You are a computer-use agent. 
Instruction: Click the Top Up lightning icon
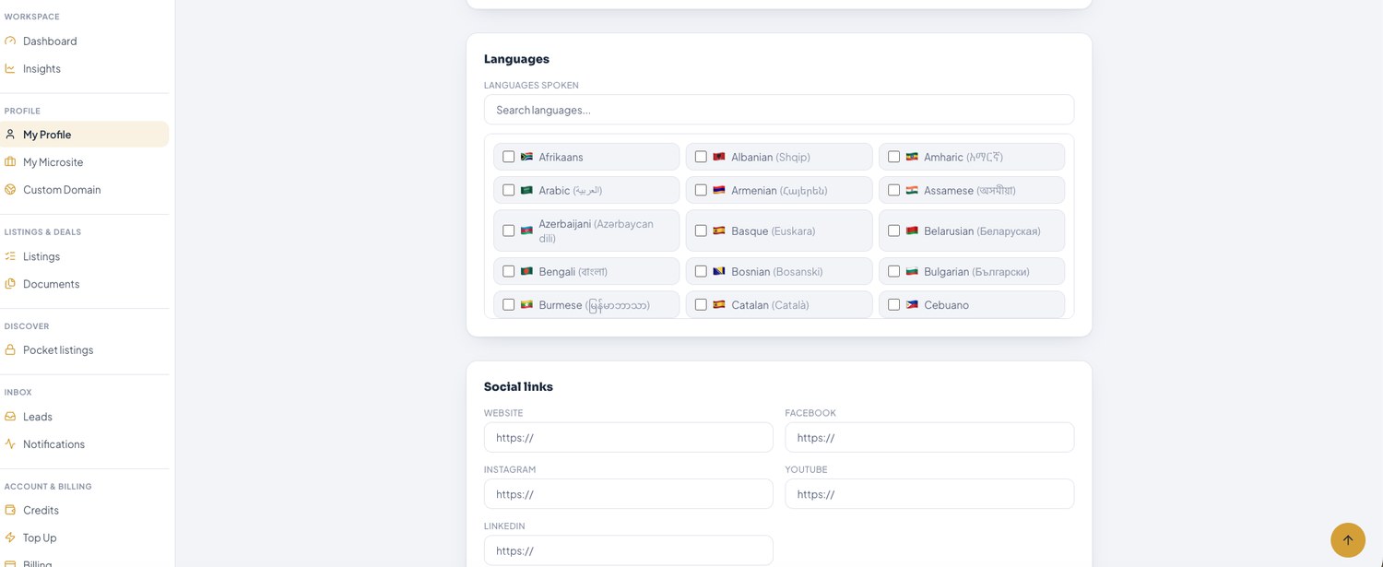click(x=10, y=538)
